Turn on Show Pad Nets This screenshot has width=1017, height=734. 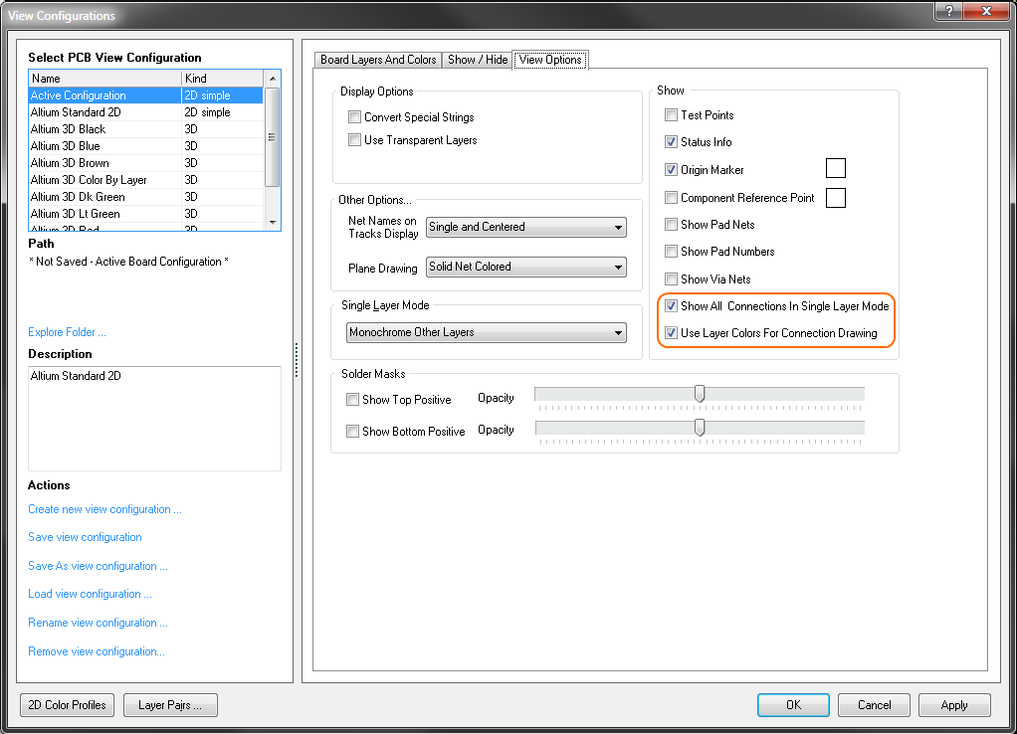(672, 225)
